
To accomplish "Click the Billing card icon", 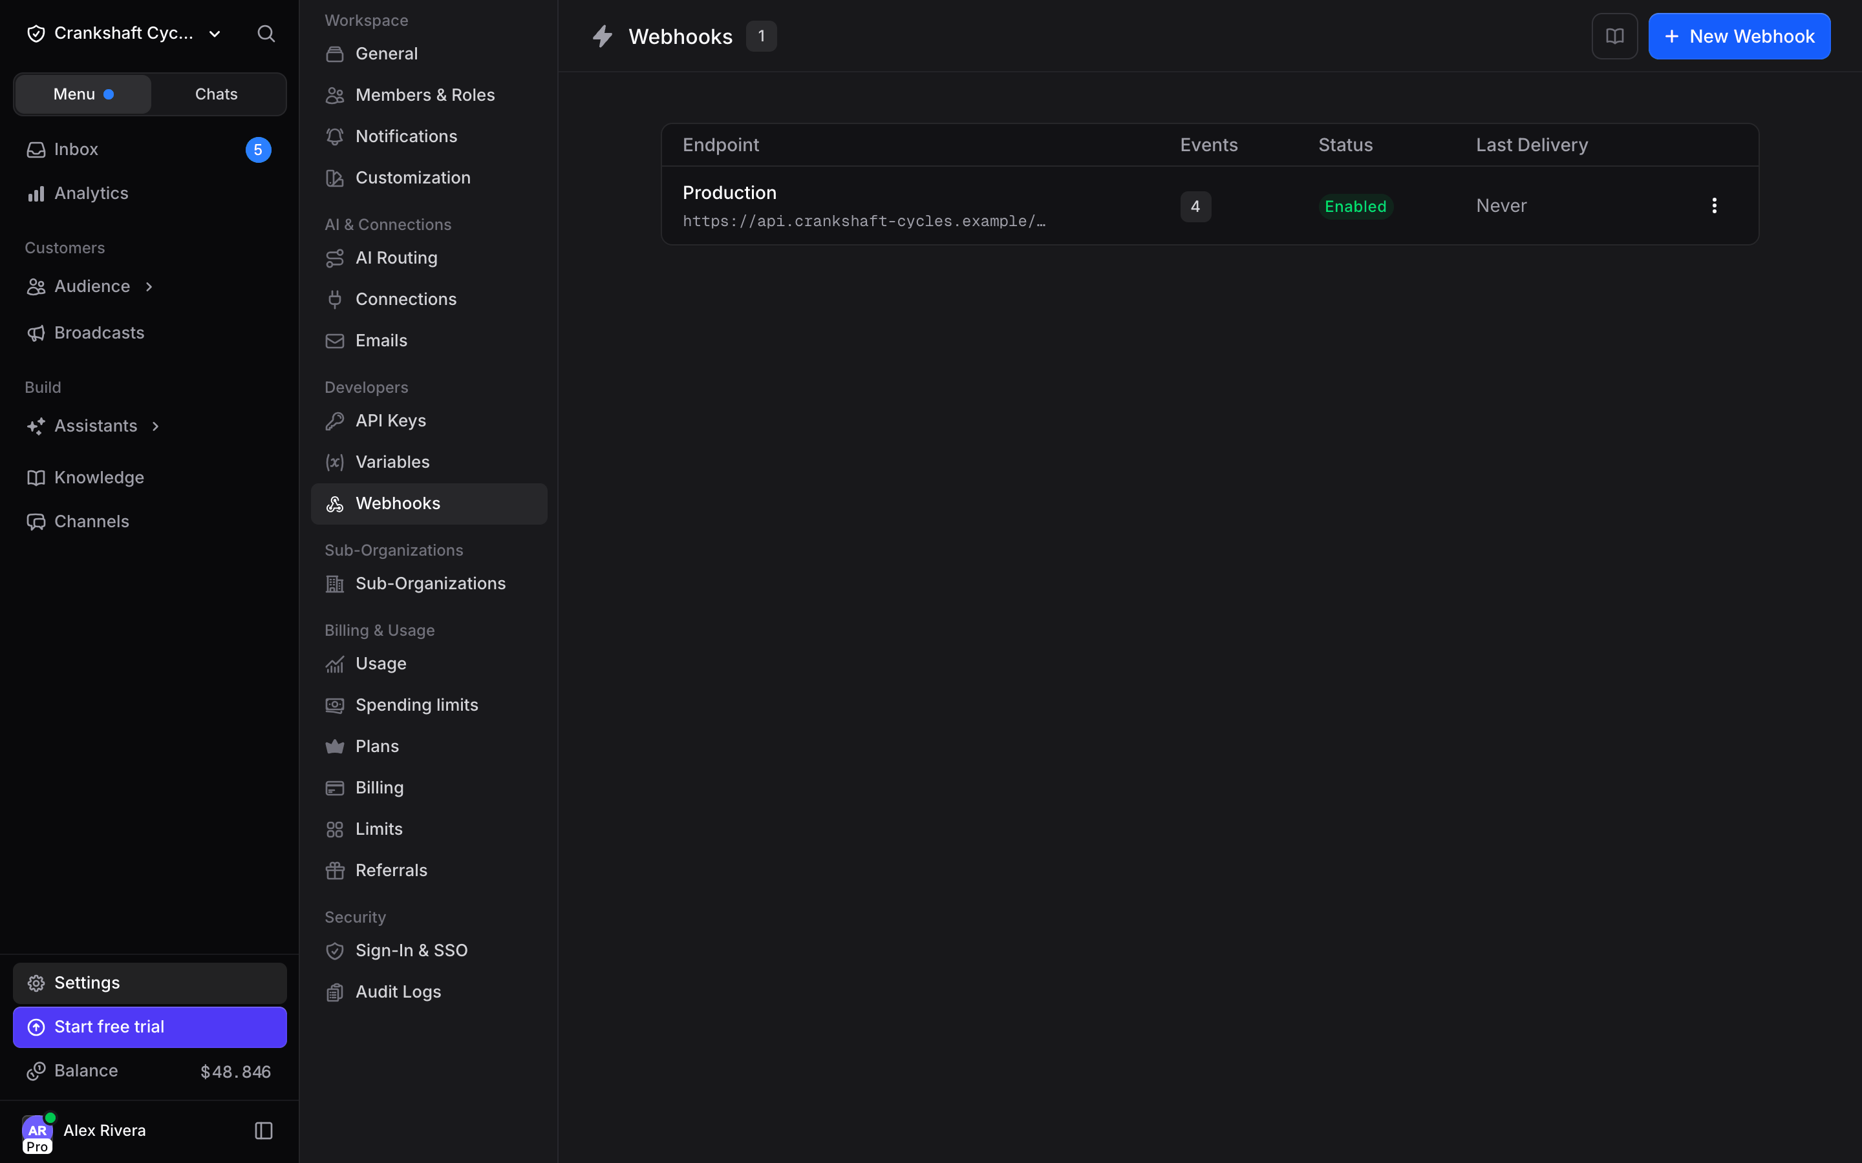I will click(335, 788).
